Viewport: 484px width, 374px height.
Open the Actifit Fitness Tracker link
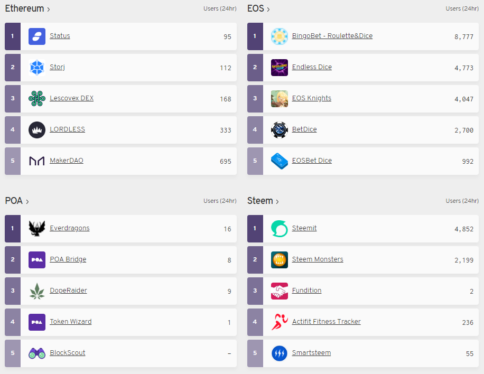pyautogui.click(x=326, y=321)
